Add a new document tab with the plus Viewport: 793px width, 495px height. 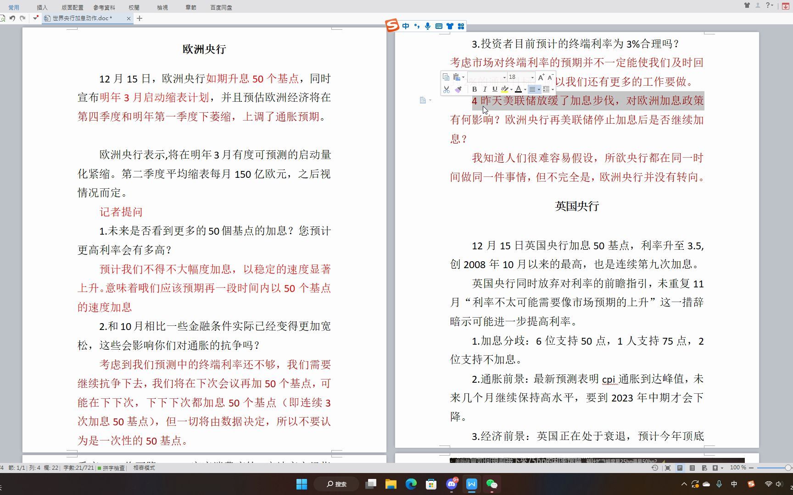(x=140, y=18)
